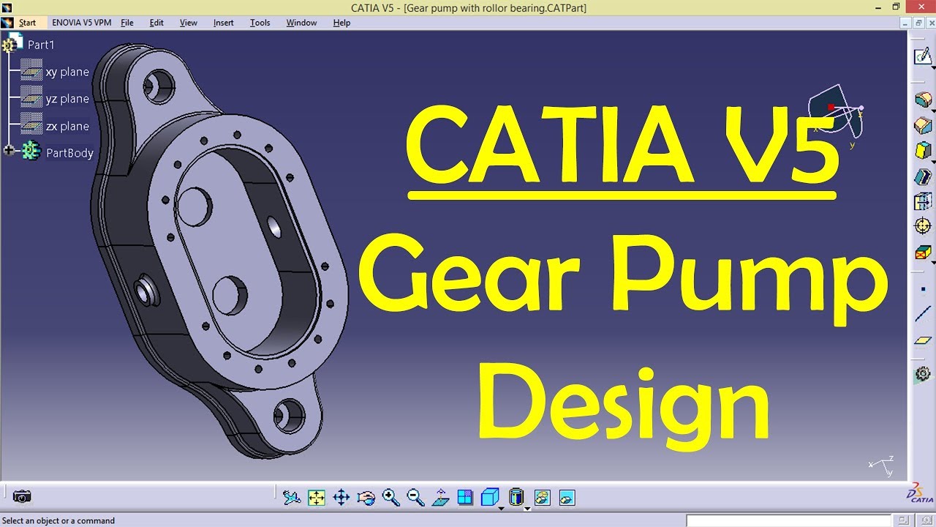The image size is (936, 527).
Task: Click the Fit All In icon
Action: (x=317, y=498)
